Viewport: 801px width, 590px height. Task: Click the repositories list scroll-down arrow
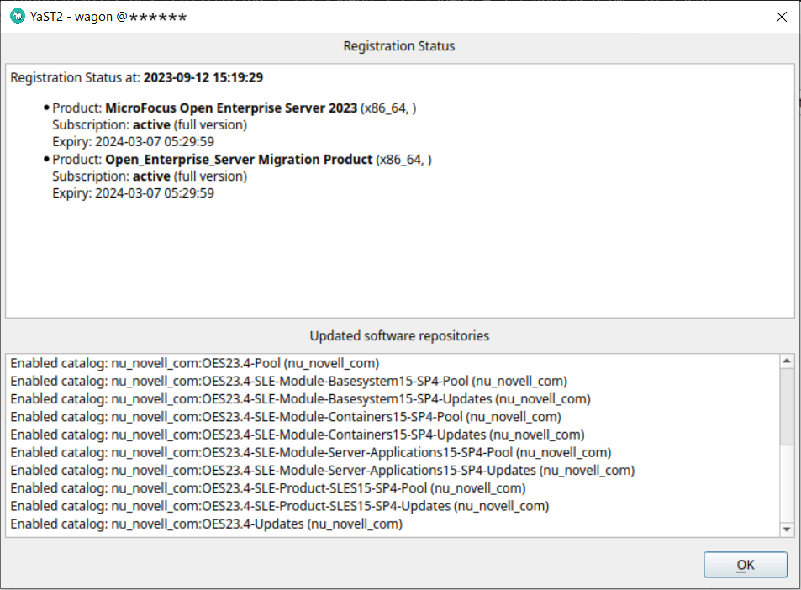click(787, 529)
